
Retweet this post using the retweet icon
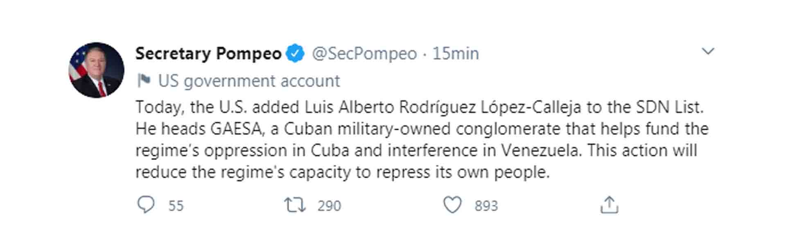(x=295, y=205)
